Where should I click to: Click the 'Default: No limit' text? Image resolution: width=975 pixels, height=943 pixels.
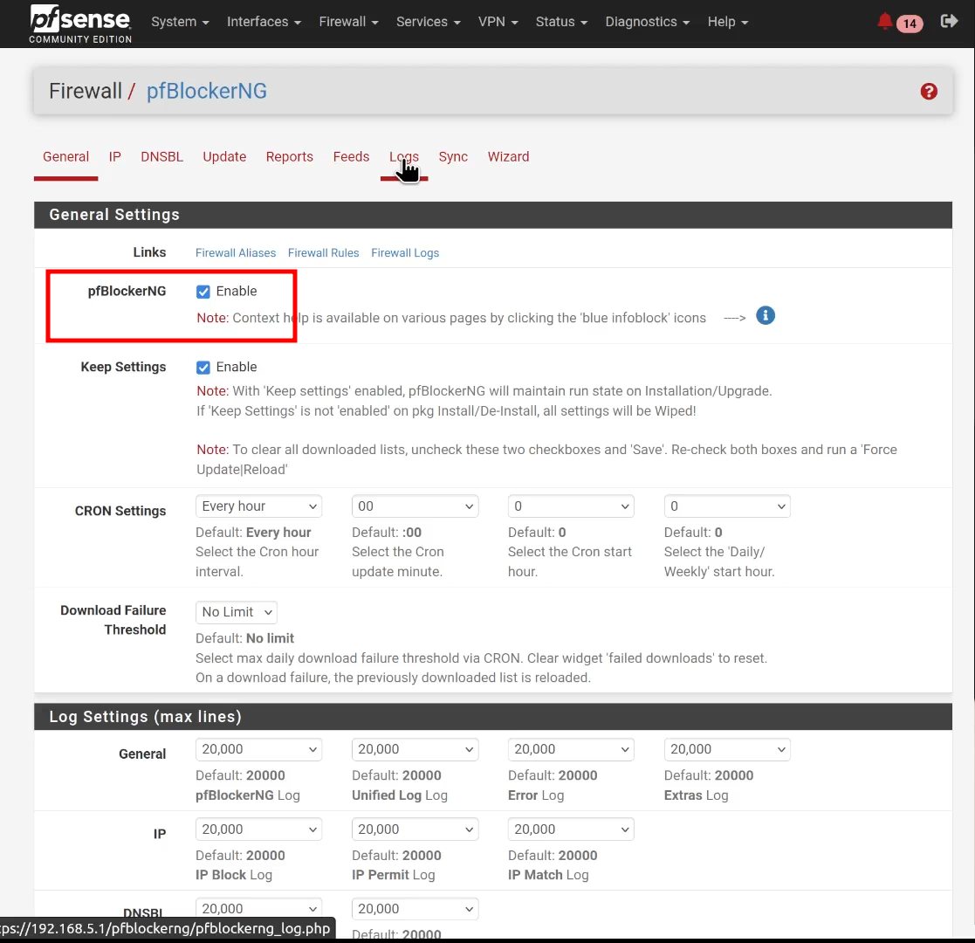[x=244, y=638]
